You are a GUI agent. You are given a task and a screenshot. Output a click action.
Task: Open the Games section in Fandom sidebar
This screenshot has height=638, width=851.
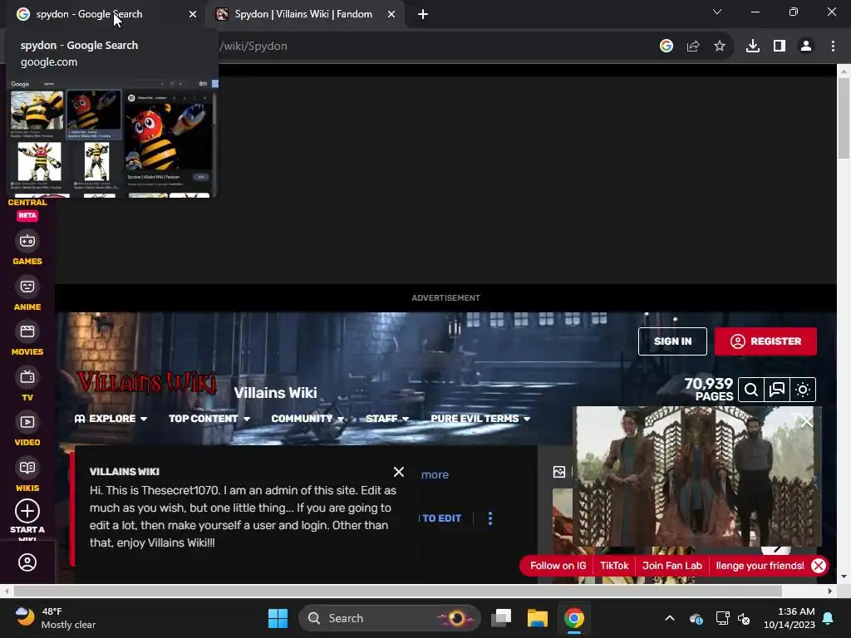coord(27,249)
